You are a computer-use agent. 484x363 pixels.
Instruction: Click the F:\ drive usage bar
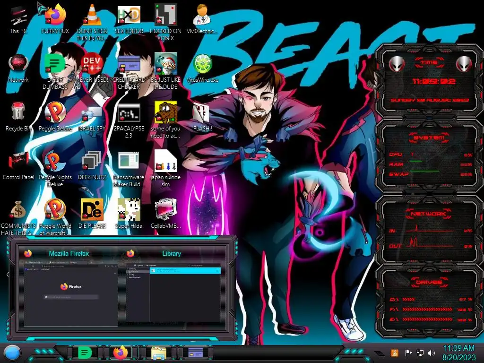coord(427,309)
